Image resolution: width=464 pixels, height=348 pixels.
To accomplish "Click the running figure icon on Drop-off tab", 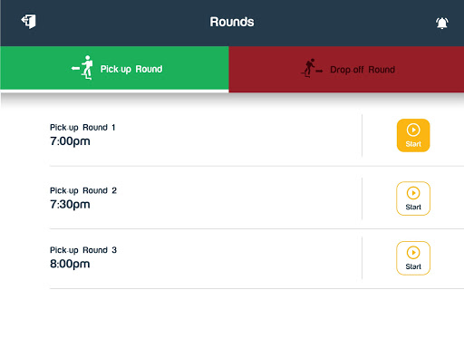I will pos(312,68).
